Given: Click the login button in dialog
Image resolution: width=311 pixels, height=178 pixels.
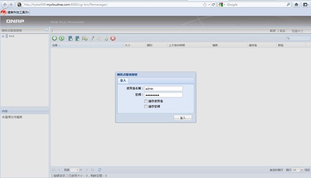Looking at the screenshot, I should coord(183,118).
